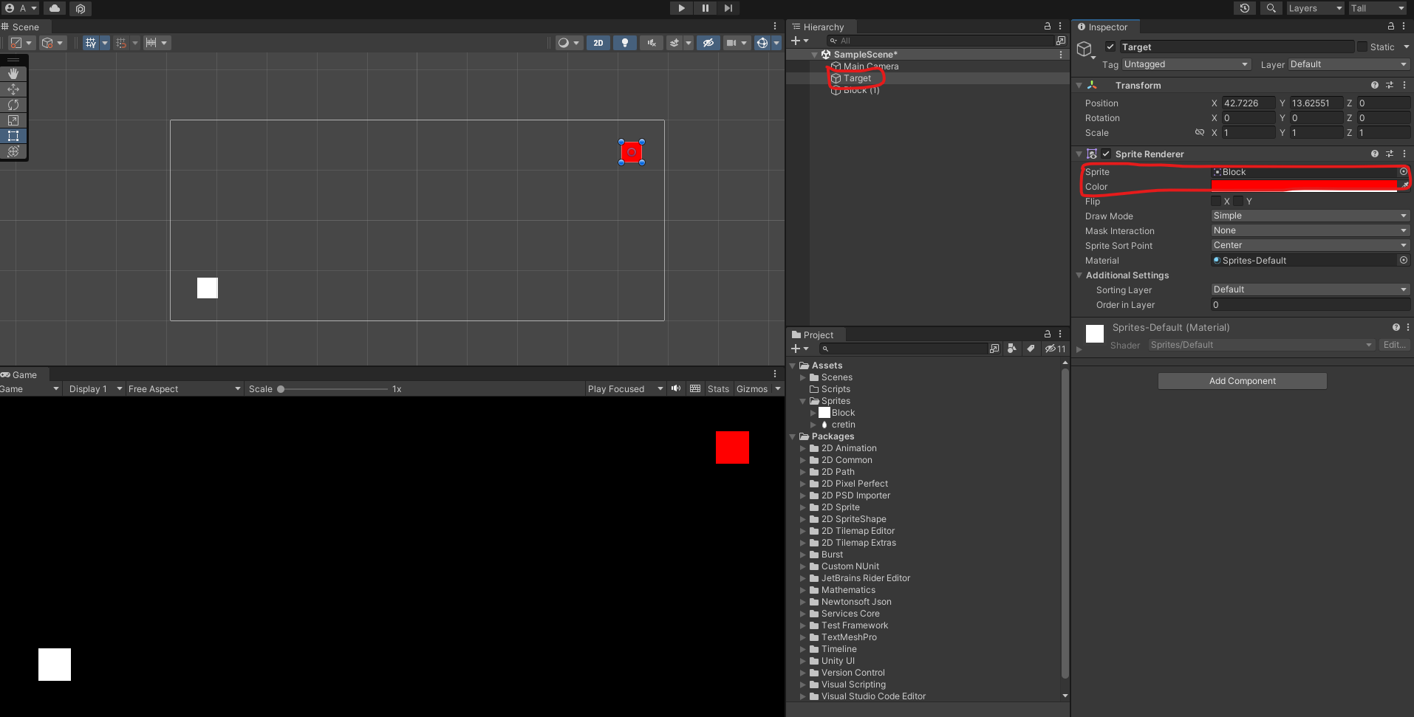Select Main Camera in Hierarchy
1414x717 pixels.
870,66
